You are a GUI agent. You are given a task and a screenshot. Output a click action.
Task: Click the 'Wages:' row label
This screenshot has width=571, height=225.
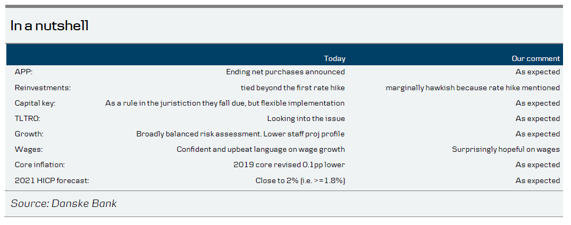[28, 149]
